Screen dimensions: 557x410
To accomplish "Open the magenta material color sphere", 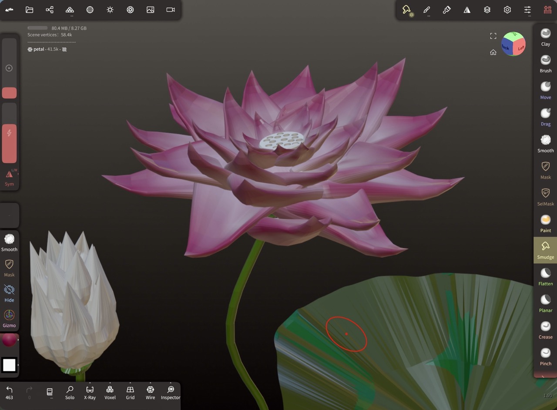I will pyautogui.click(x=9, y=340).
